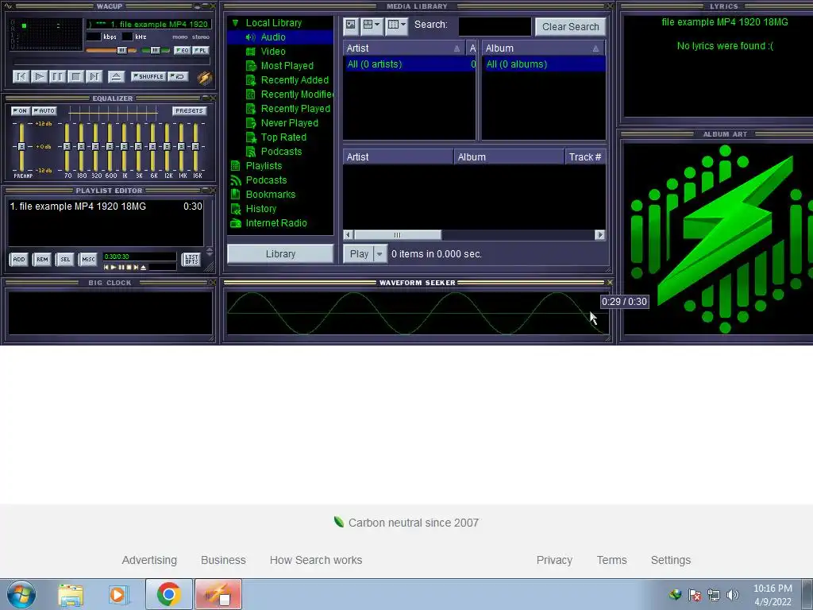Play the current track in WACUP
The image size is (813, 610).
tap(39, 77)
